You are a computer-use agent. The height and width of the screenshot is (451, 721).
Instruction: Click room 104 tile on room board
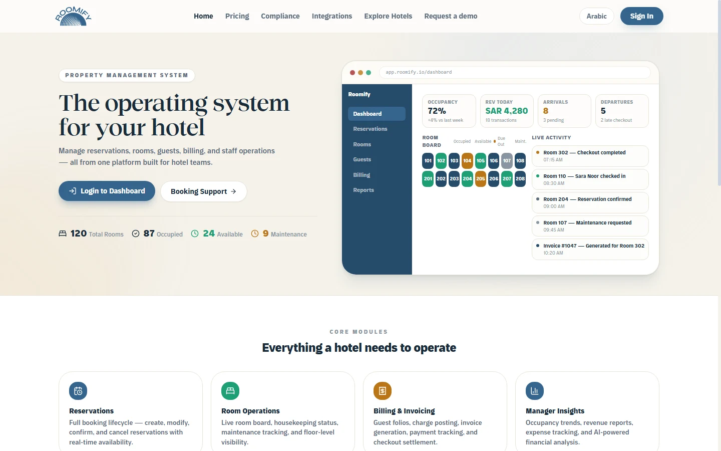tap(467, 161)
